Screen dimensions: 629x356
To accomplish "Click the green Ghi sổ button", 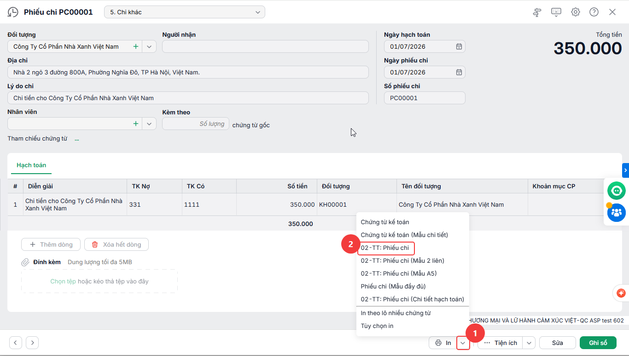I will [598, 343].
